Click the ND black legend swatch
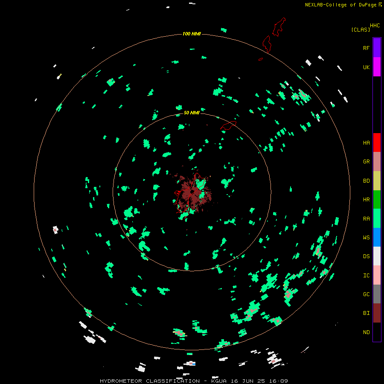384x384 pixels. coord(377,332)
